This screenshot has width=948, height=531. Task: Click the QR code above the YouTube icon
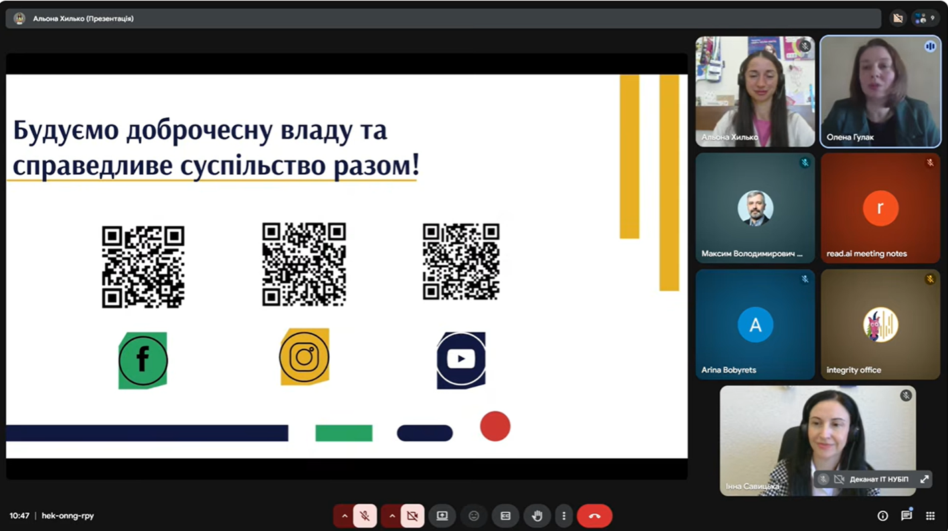[461, 261]
